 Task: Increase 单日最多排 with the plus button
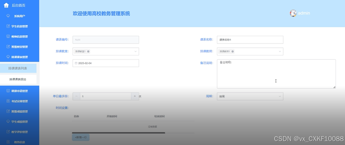135,96
